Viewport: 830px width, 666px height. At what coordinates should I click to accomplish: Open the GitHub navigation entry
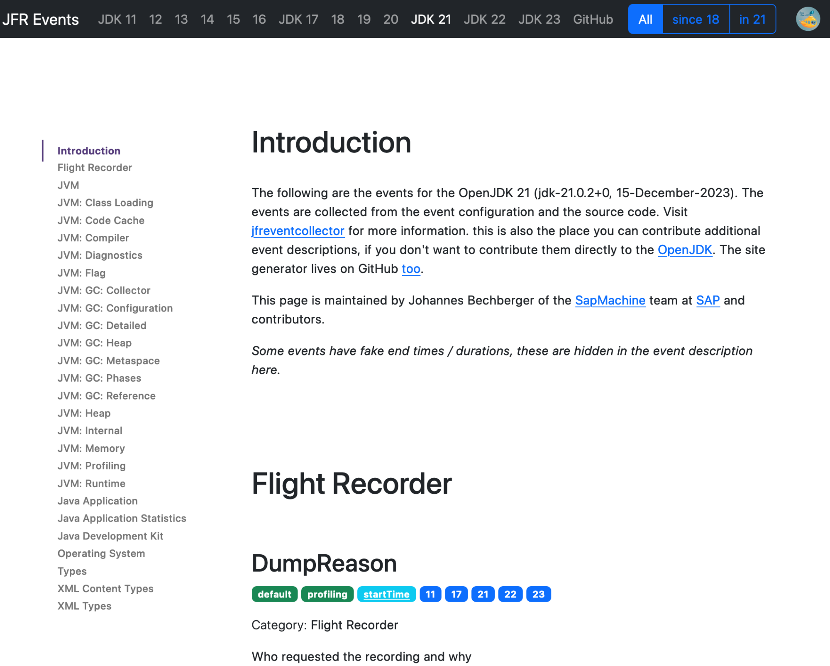point(593,19)
